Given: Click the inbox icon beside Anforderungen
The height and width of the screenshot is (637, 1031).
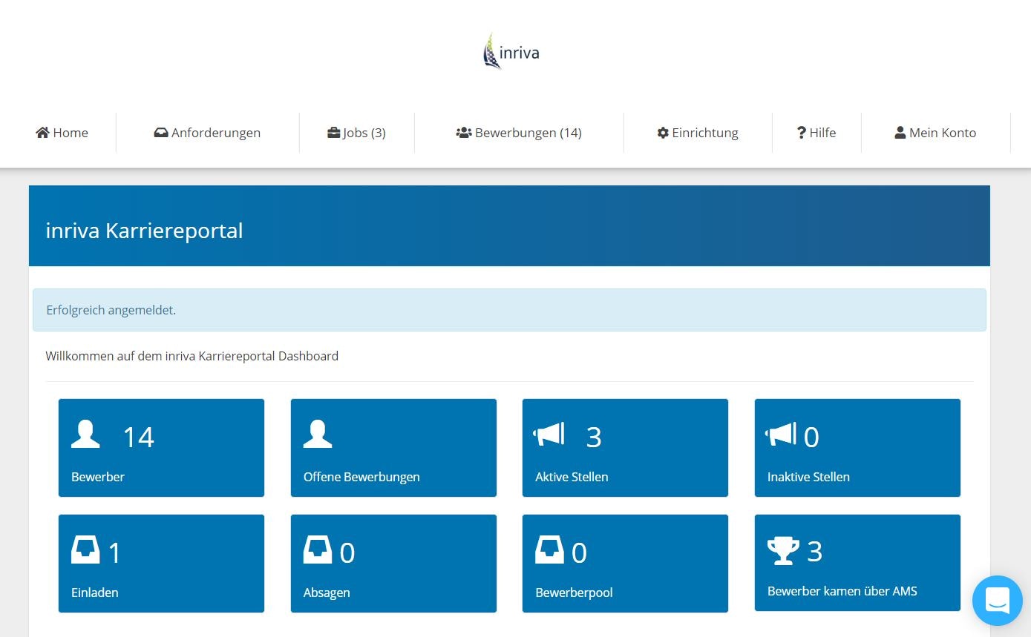Looking at the screenshot, I should 161,133.
